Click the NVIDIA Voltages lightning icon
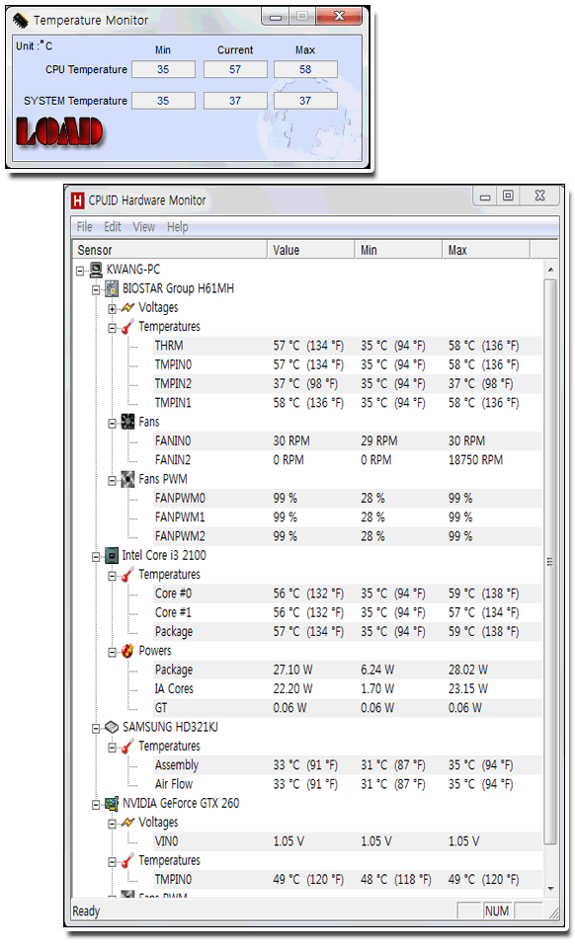 tap(127, 822)
